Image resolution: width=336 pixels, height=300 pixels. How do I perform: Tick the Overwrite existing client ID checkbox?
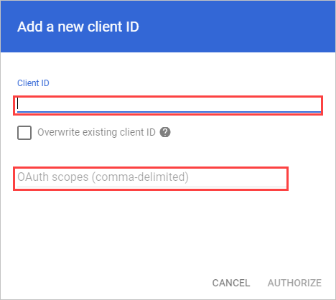tap(24, 133)
